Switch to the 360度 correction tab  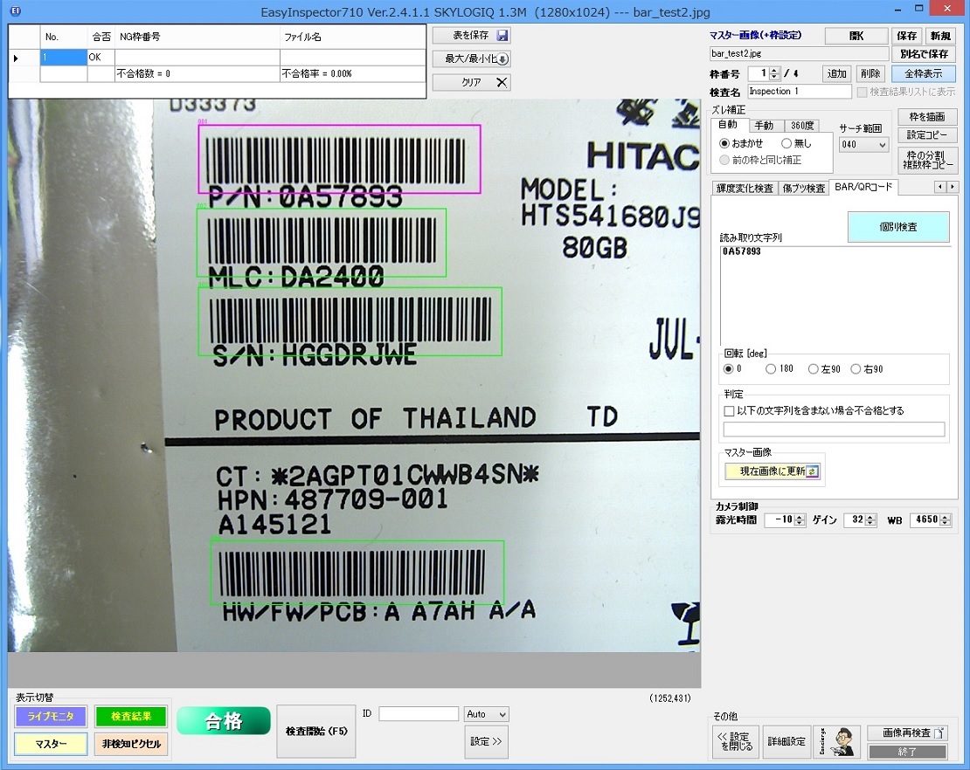[801, 126]
